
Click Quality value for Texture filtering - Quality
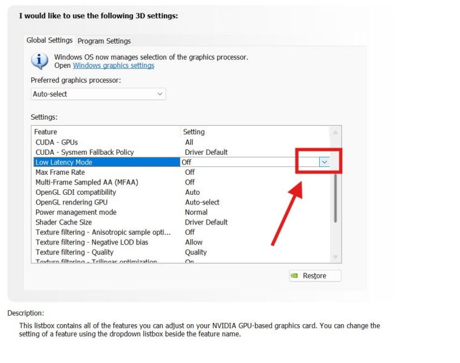tap(196, 252)
